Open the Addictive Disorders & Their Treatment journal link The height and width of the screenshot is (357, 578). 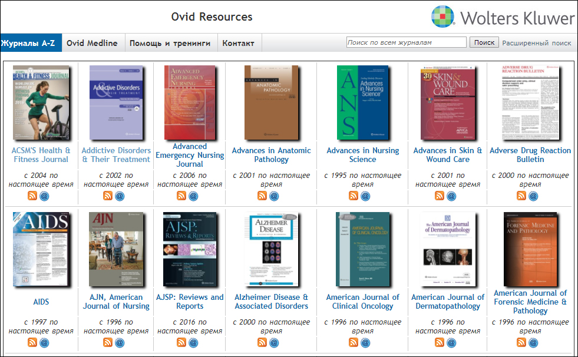point(115,154)
